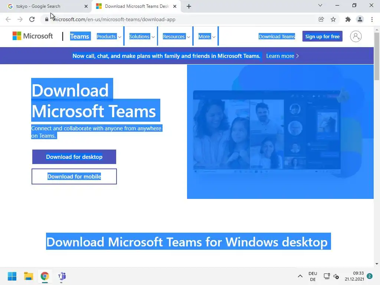The height and width of the screenshot is (285, 380).
Task: Share this page using the share icon
Action: coord(321,19)
